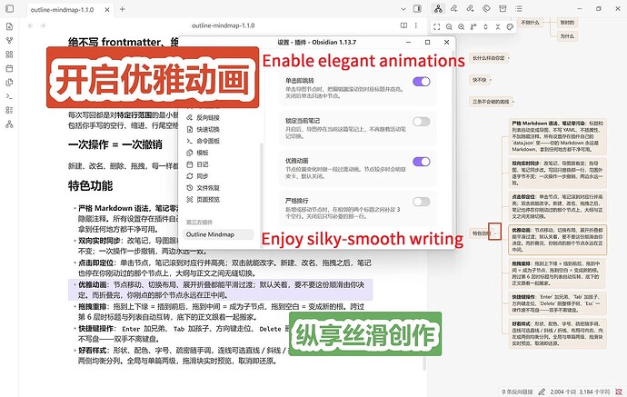Click word count 2,004 in status bar
Viewport: 627px width, 397px height.
pos(563,392)
